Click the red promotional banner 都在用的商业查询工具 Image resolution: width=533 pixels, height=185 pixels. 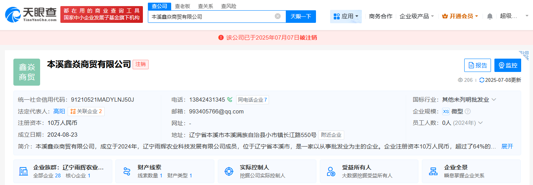coord(102,14)
